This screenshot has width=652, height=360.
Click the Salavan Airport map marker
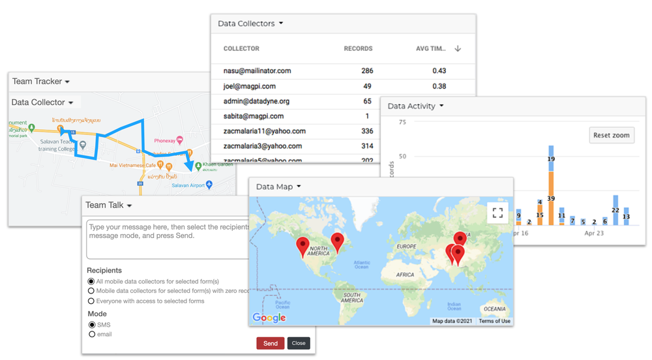pyautogui.click(x=209, y=184)
